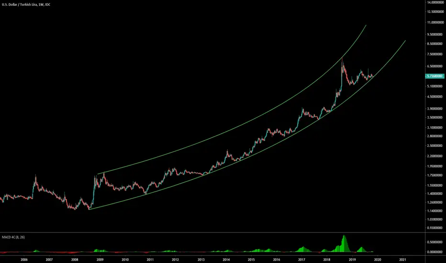Click the 2.20000000 price axis label

click(x=435, y=156)
